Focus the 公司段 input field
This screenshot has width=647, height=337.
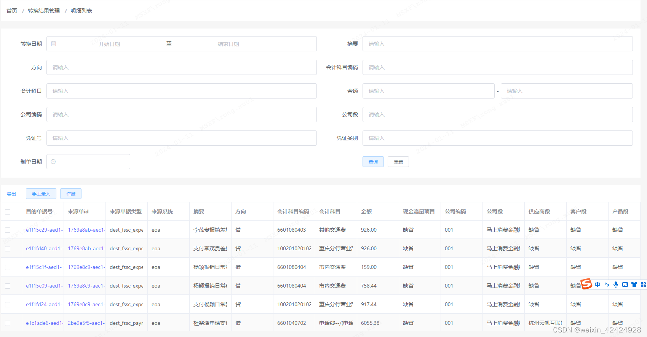497,114
